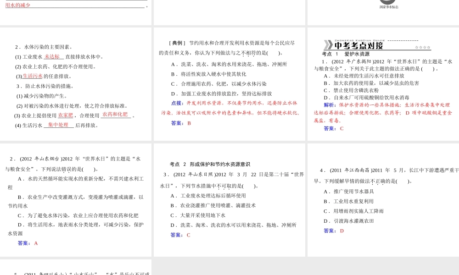Viewport: 459px width, 275px height.
Task: Click option D 自来水厂可用硫酸铜给饮用水消毒
Action: point(366,98)
